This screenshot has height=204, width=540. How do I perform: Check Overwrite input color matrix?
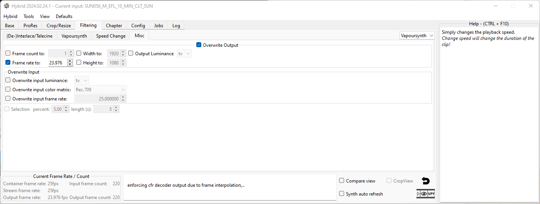tap(8, 89)
